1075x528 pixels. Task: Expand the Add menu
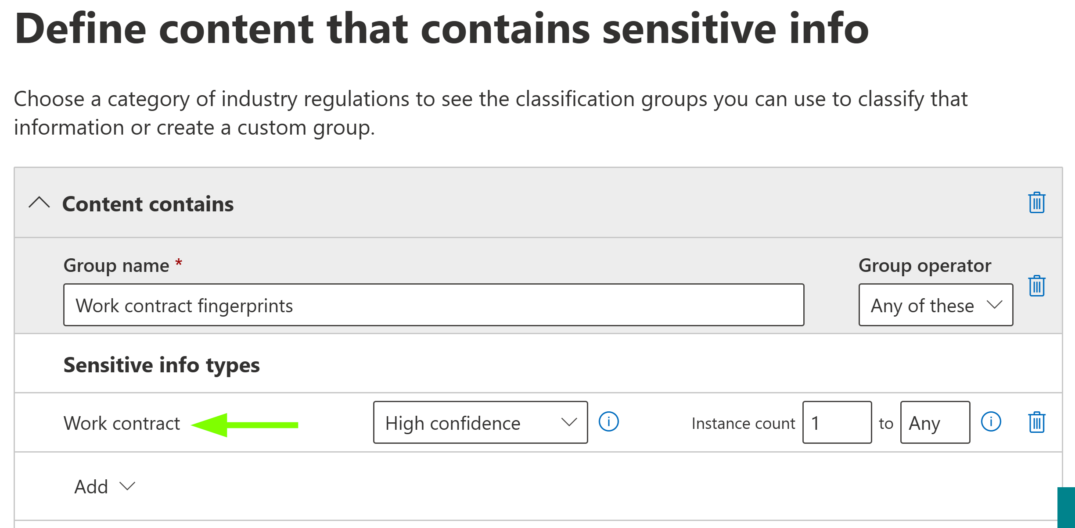click(104, 486)
